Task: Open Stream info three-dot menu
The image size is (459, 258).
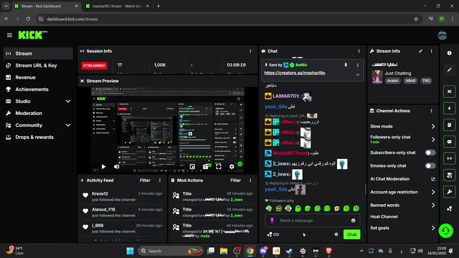Action: pyautogui.click(x=431, y=51)
